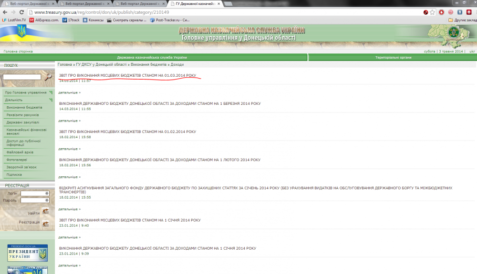Open the Державна казначейська служба України menu

point(152,58)
